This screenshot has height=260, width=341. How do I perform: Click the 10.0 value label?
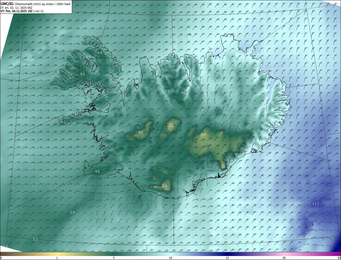click(302, 33)
